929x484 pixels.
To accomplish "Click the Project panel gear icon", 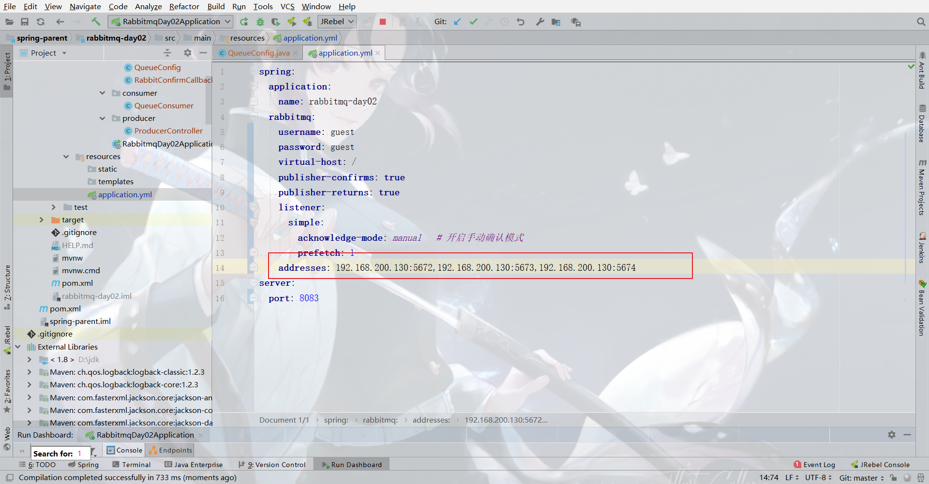I will pos(188,53).
